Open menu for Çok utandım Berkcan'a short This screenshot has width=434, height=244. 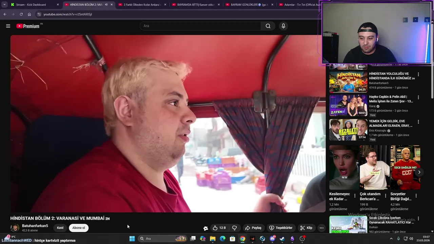tap(385, 196)
